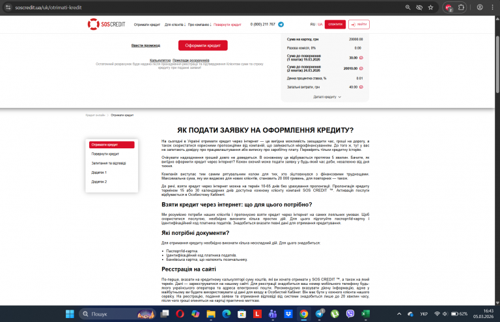This screenshot has width=500, height=322.
Task: Open Task View on the taskbar
Action: point(165,314)
